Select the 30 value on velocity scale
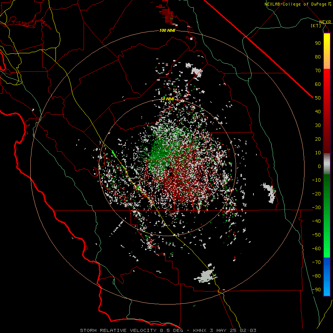Screen dimensions: 333x333 pos(318,125)
